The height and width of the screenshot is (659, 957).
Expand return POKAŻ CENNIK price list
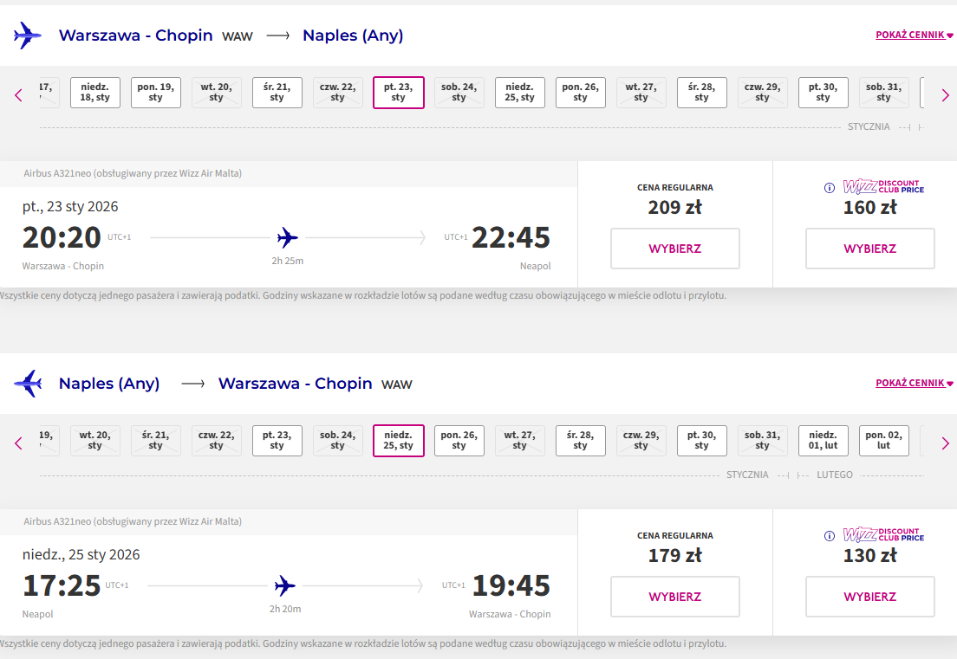914,383
